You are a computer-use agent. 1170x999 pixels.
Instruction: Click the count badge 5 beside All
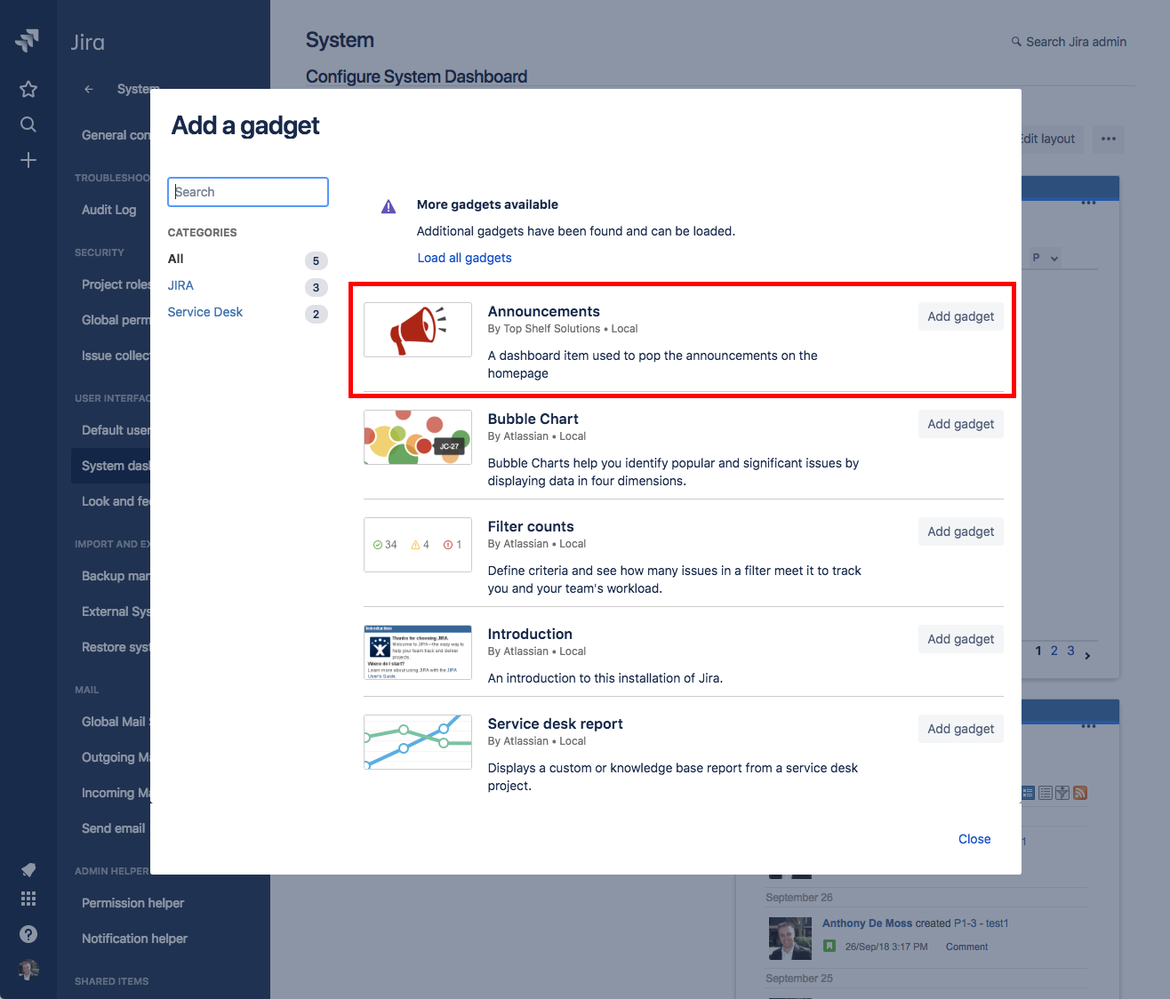[316, 260]
